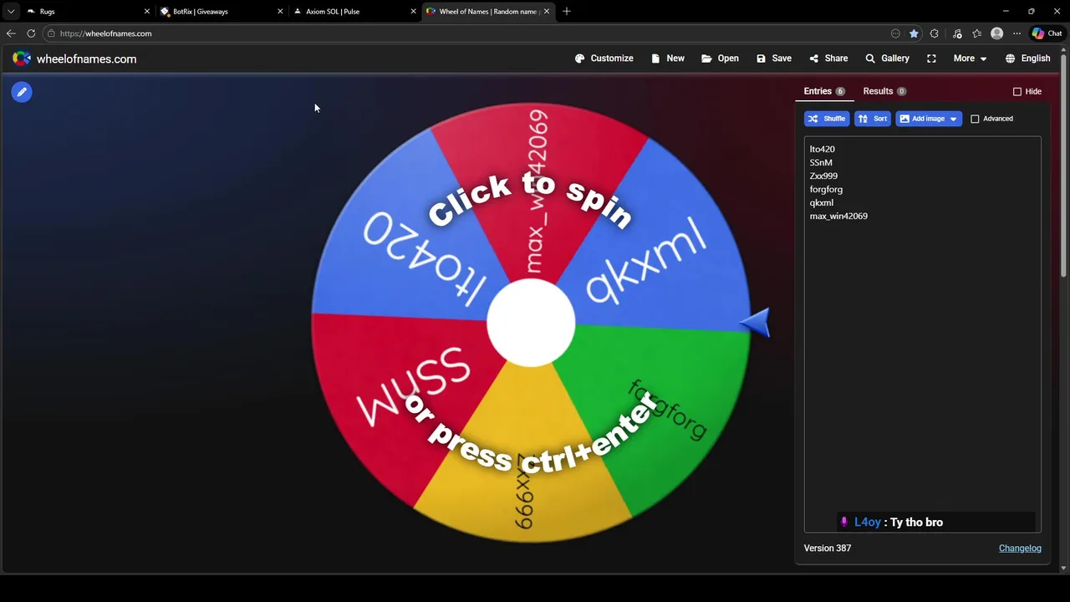Close the Rugs browser tab

tap(147, 12)
